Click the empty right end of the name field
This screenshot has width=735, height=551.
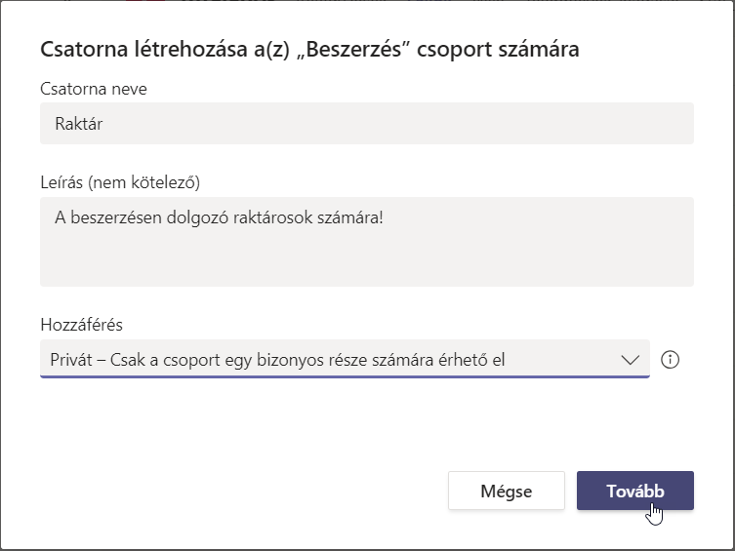586,124
